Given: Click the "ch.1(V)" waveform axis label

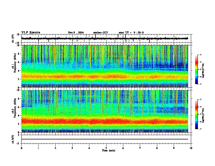Looking at the screenshot, I should pos(13,39).
